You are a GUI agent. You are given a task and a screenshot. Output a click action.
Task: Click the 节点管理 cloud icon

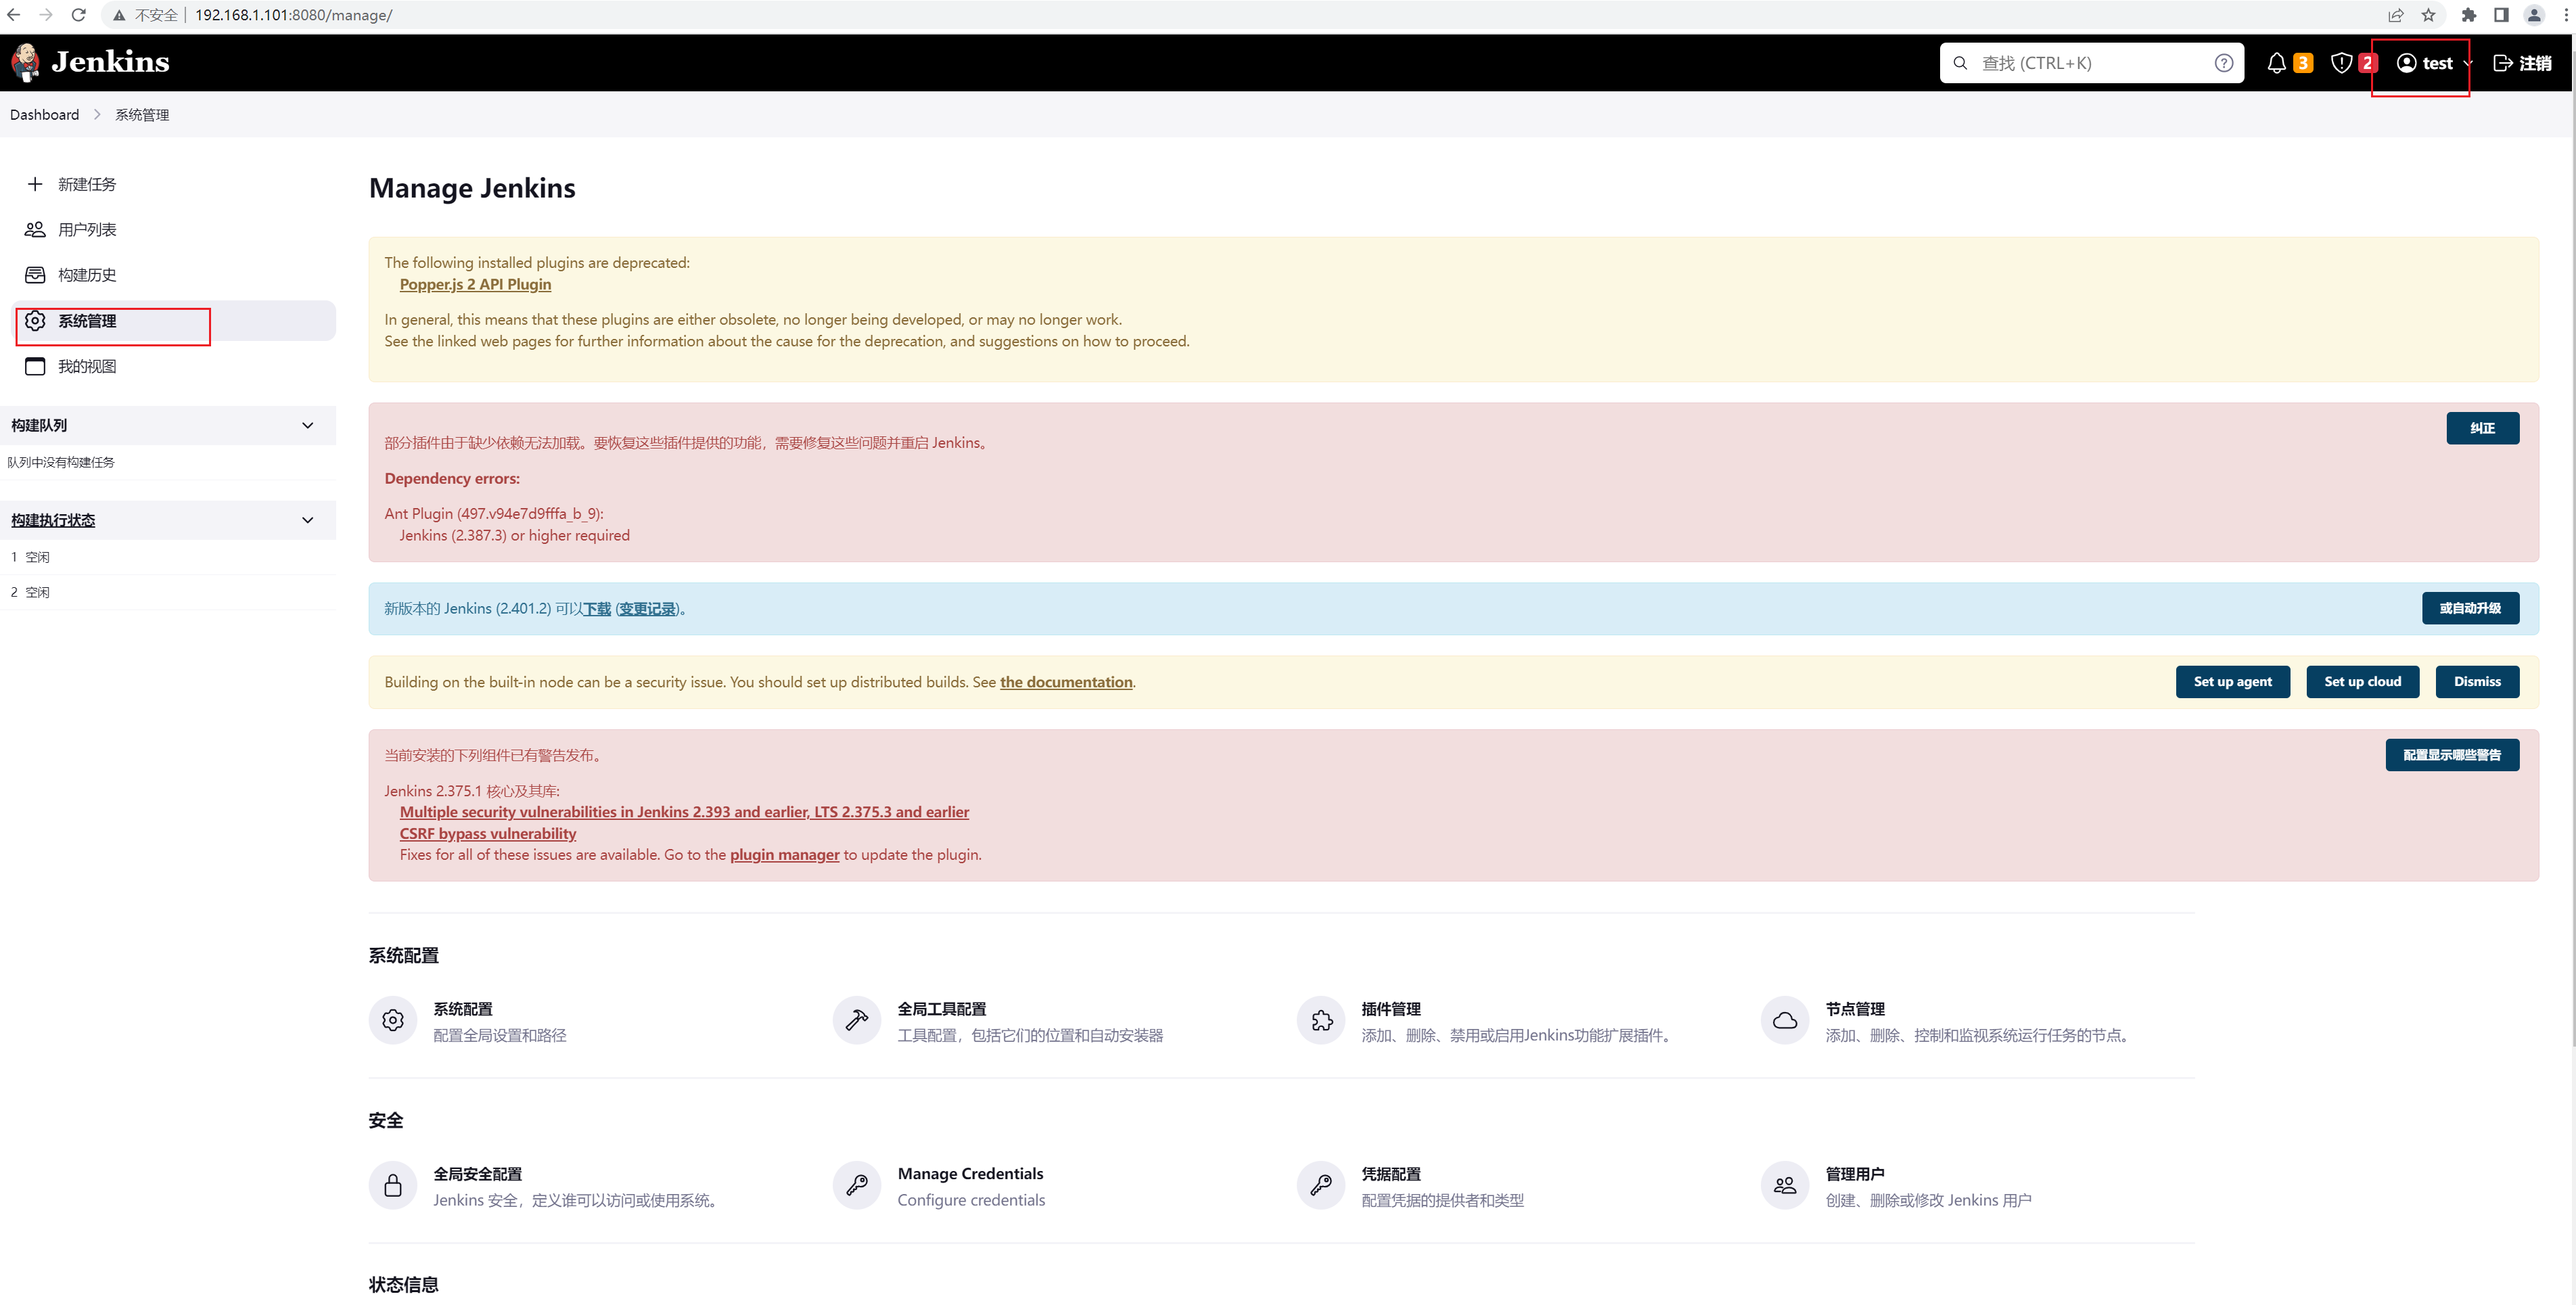(1785, 1020)
